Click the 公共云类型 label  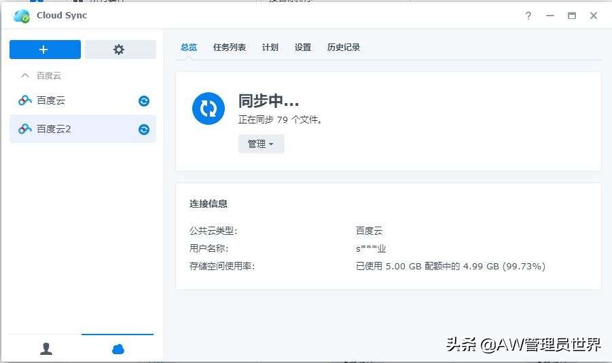click(x=213, y=231)
